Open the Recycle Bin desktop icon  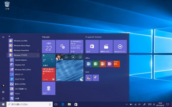7,6
